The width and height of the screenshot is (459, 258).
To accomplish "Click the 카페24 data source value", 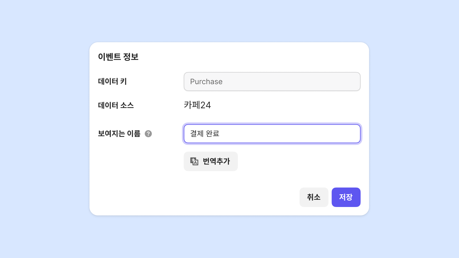I will 197,105.
